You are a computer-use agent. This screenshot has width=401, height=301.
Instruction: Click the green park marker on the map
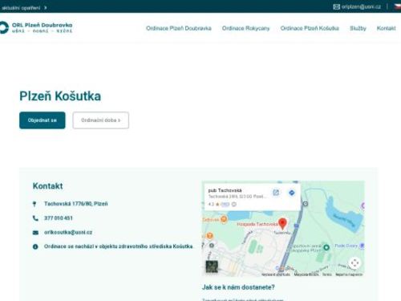326,247
